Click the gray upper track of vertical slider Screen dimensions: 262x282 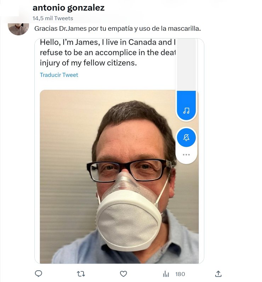[186, 64]
